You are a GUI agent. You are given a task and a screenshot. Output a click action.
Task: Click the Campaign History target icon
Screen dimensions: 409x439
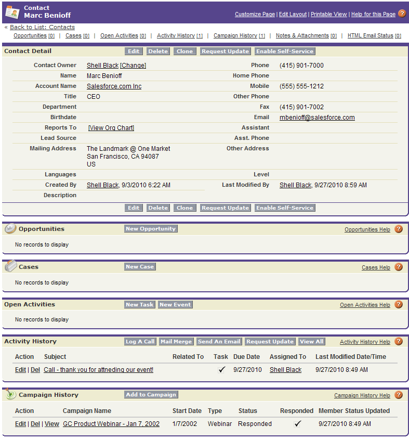10,394
